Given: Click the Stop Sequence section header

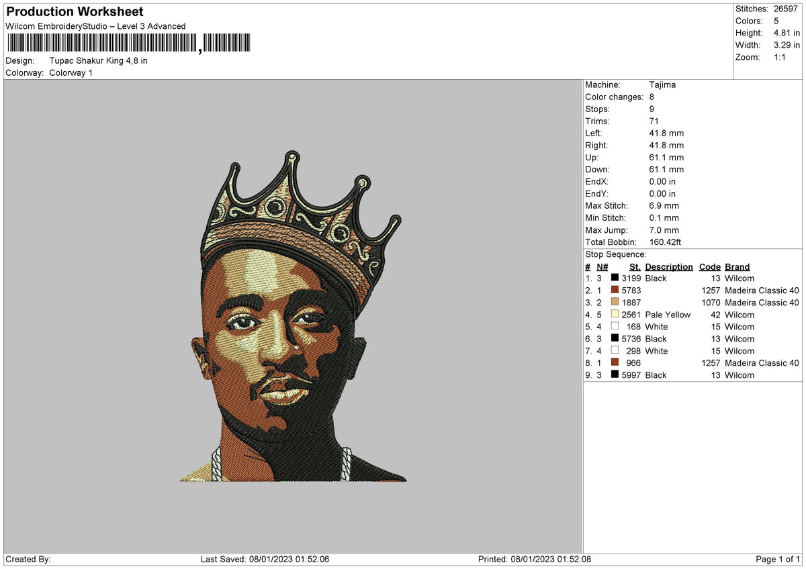Looking at the screenshot, I should coord(616,254).
